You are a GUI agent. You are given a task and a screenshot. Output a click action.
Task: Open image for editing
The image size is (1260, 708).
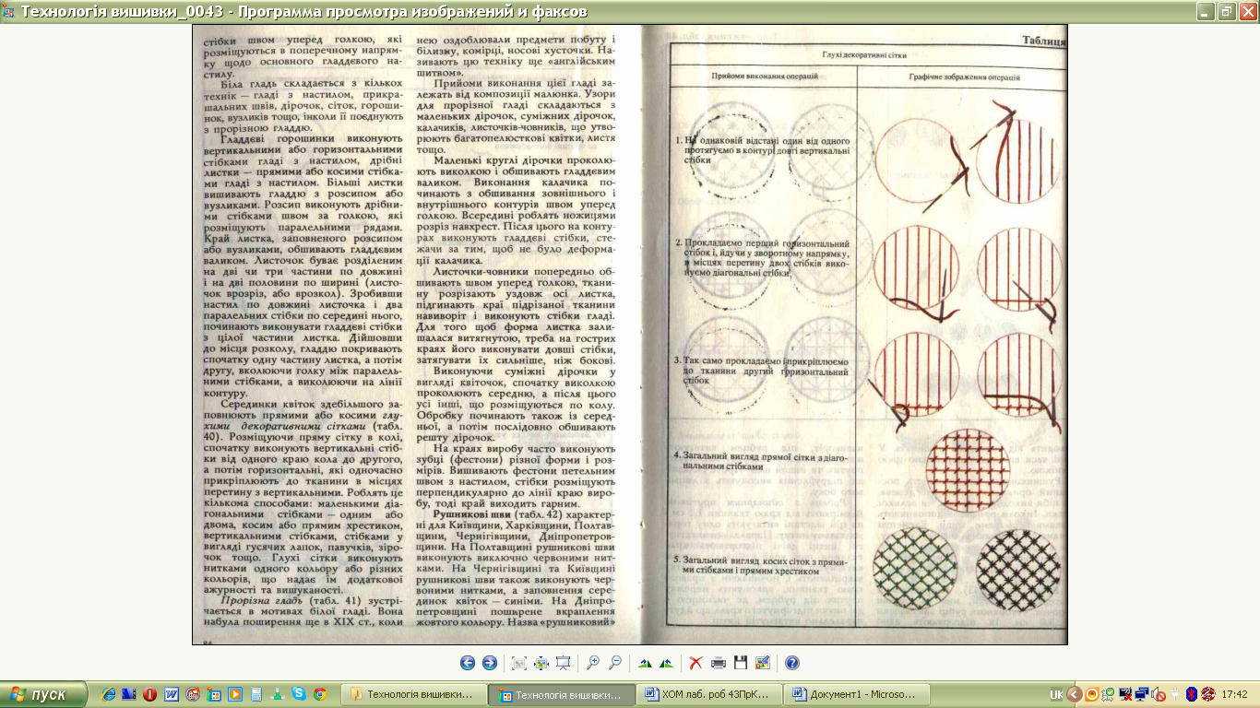(763, 663)
